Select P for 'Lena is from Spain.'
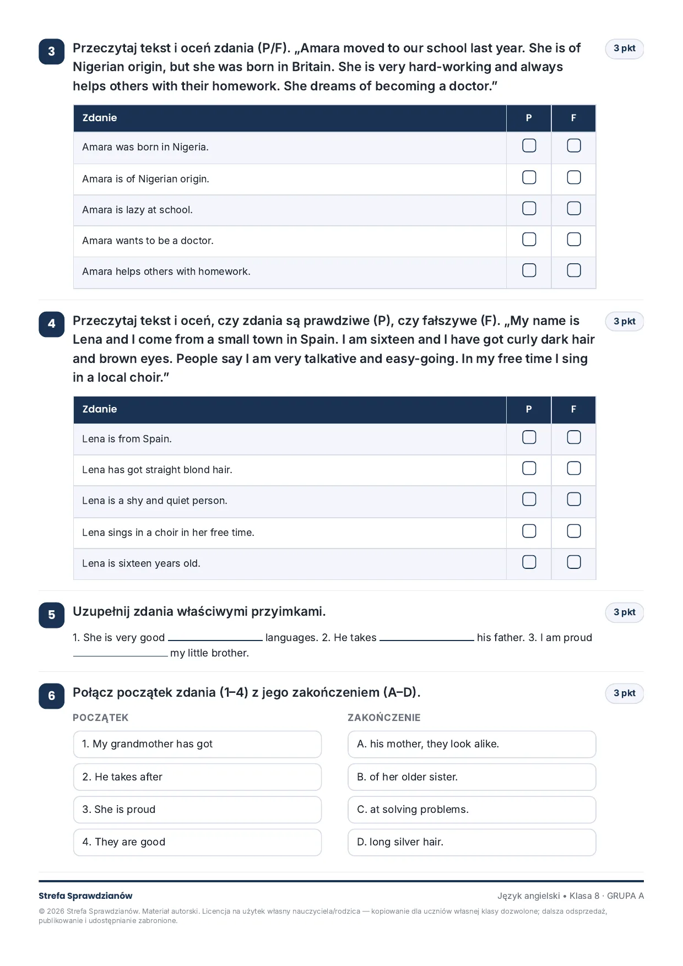 pos(529,437)
